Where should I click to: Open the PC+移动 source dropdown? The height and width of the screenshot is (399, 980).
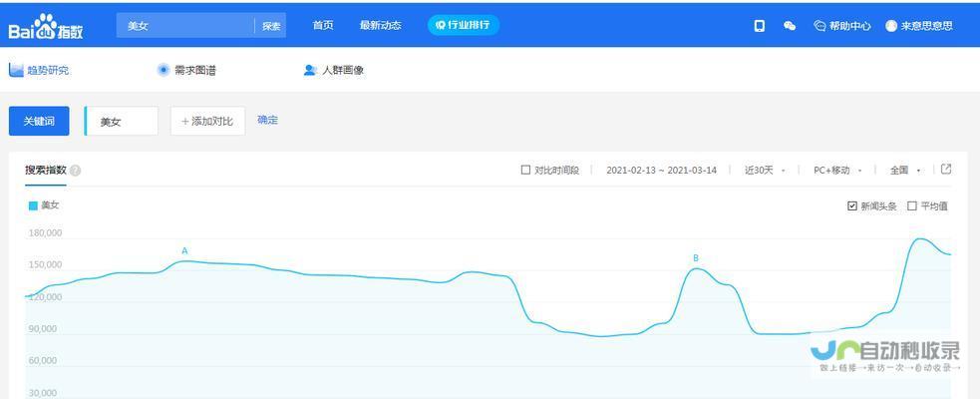pyautogui.click(x=837, y=171)
